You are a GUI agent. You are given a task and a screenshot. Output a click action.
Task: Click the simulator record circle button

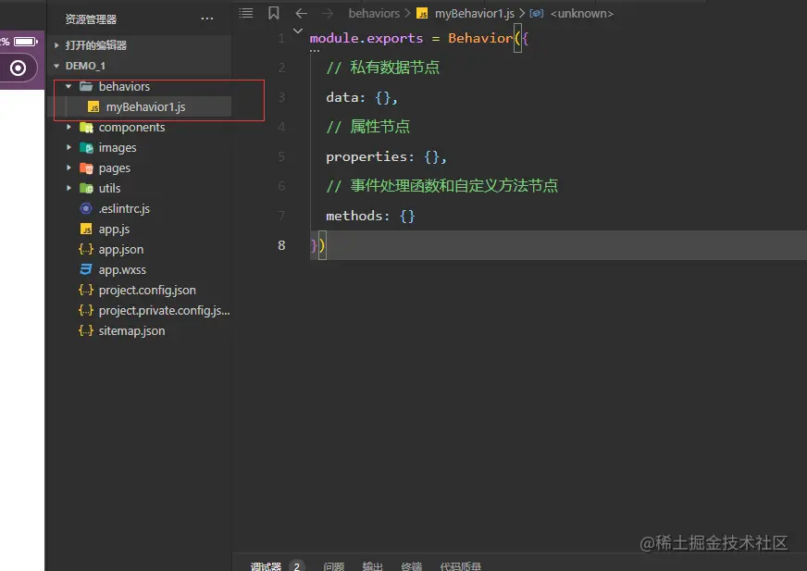(18, 68)
